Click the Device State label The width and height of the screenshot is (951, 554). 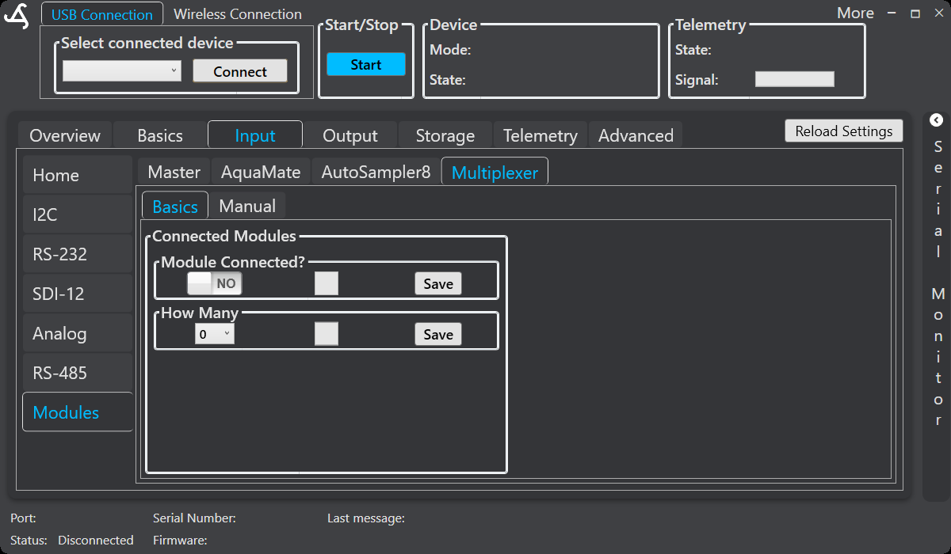pos(448,80)
